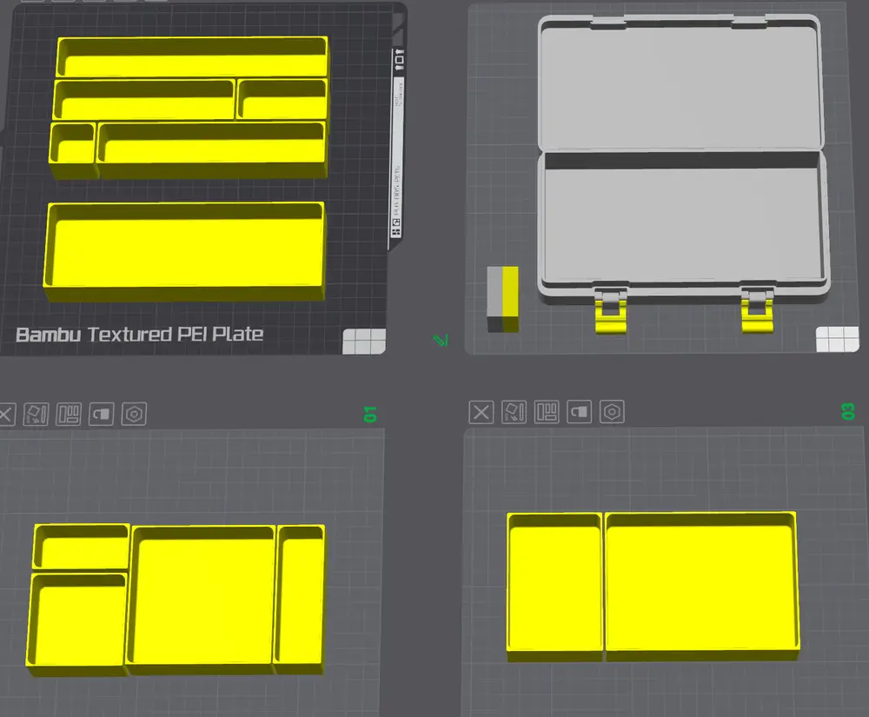This screenshot has width=869, height=717.
Task: Select the narrow right tray on plate 01
Action: (299, 599)
